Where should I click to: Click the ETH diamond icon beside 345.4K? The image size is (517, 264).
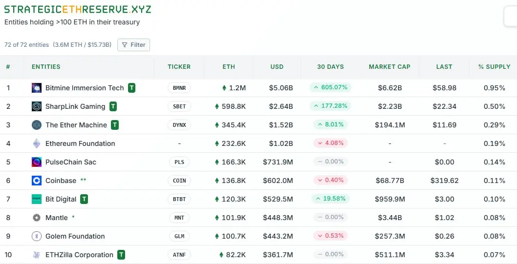point(217,125)
